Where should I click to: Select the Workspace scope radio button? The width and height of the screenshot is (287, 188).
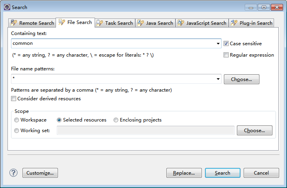click(x=17, y=120)
